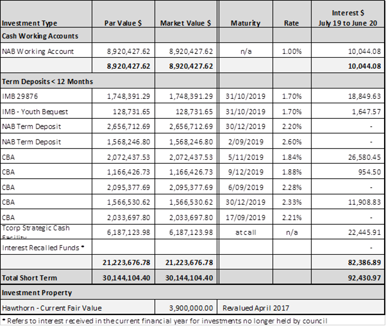This screenshot has height=326, width=386.
Task: Select the Term Deposits < 12 Months heading
Action: tap(47, 81)
